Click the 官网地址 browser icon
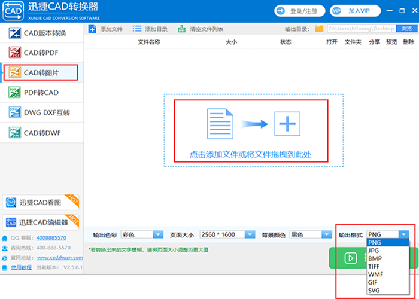Viewport: 419px width, 299px height. coord(5,258)
